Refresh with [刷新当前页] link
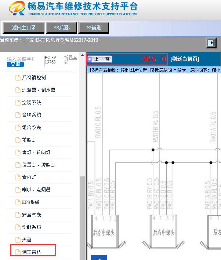This screenshot has height=260, width=221. tap(185, 59)
